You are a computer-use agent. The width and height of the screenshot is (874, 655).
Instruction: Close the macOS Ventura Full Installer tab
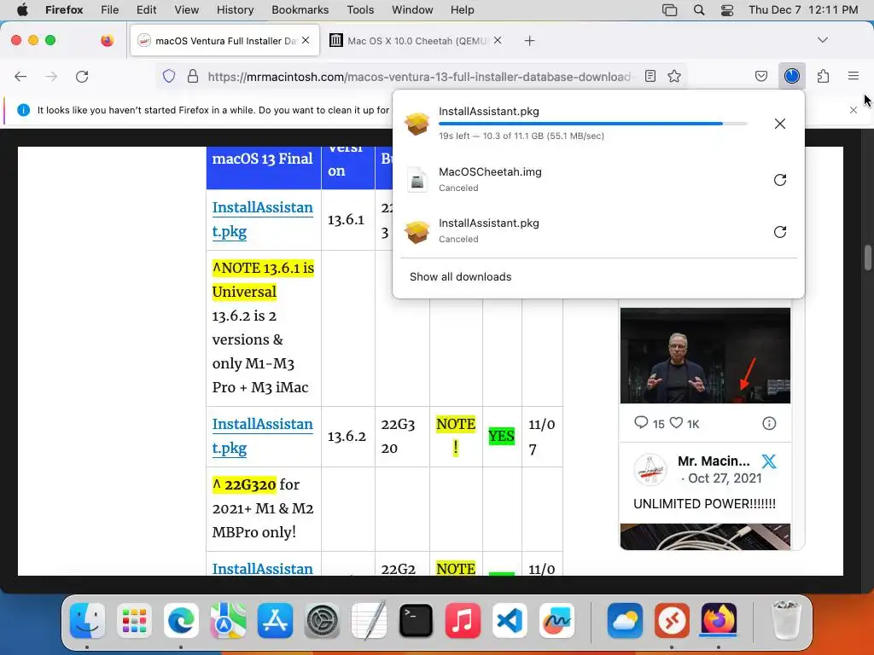click(x=306, y=40)
